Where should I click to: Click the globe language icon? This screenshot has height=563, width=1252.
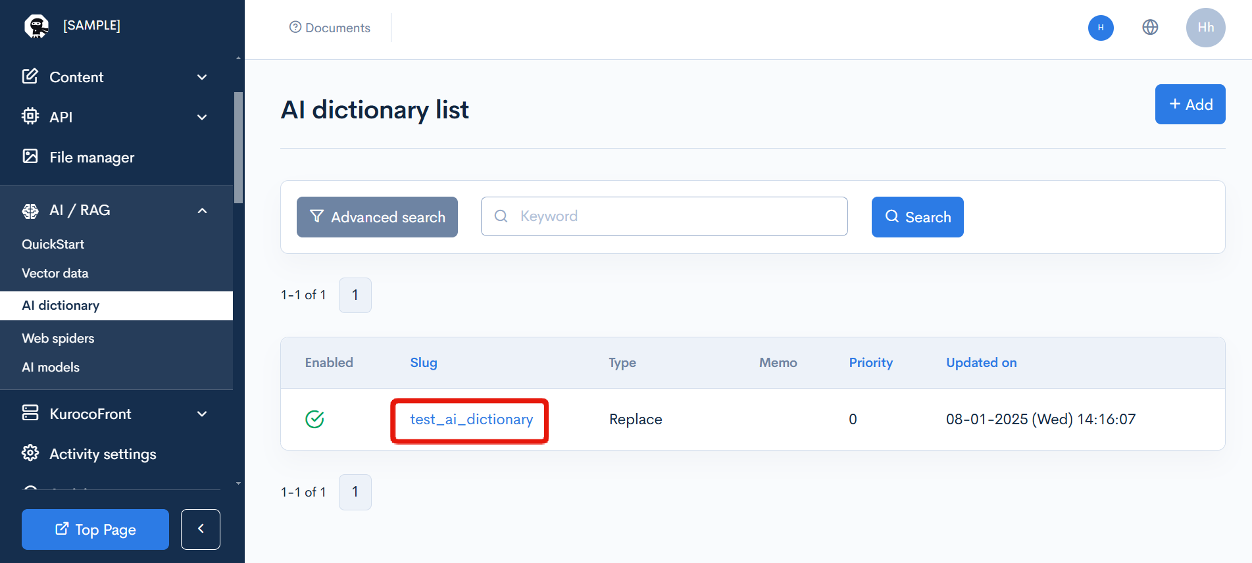[x=1150, y=28]
